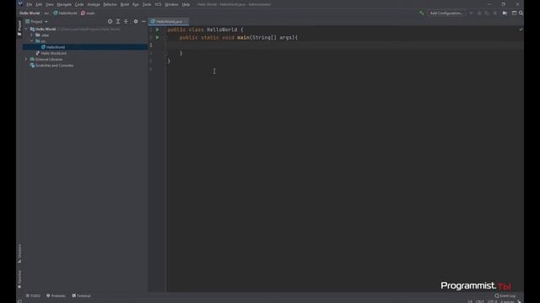The width and height of the screenshot is (540, 303).
Task: Open the Tools menu
Action: click(x=147, y=4)
